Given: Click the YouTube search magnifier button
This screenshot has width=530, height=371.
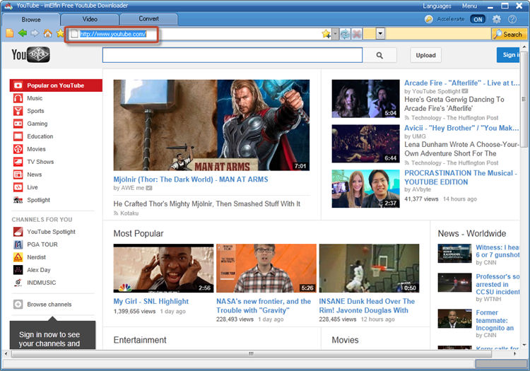Looking at the screenshot, I should pos(379,55).
